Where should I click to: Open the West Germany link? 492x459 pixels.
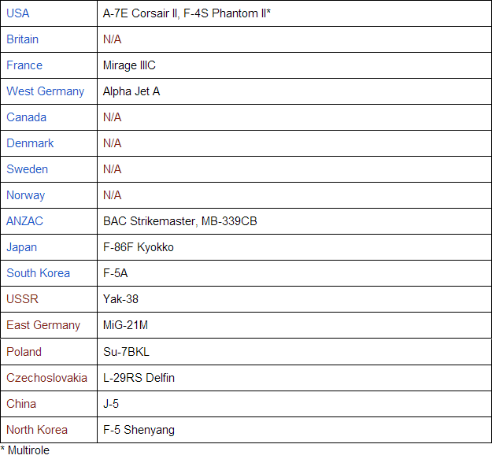click(x=45, y=91)
